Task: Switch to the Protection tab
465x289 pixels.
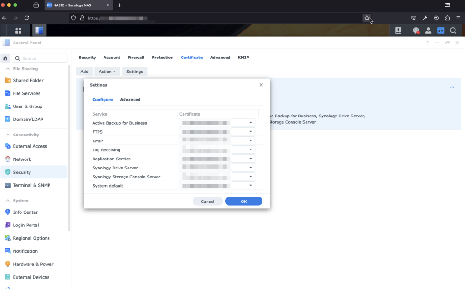Action: tap(163, 58)
